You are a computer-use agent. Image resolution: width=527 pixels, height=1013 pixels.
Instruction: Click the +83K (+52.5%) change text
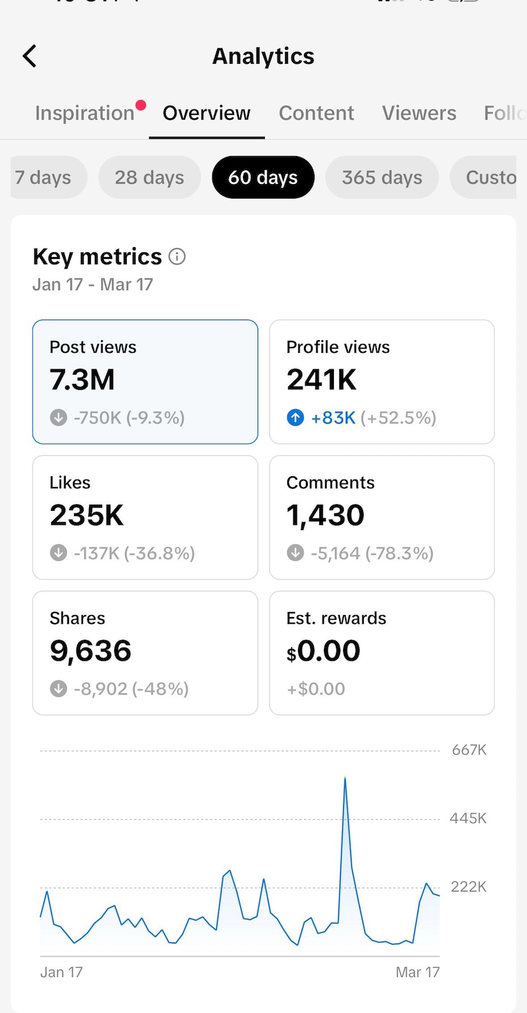coord(374,418)
